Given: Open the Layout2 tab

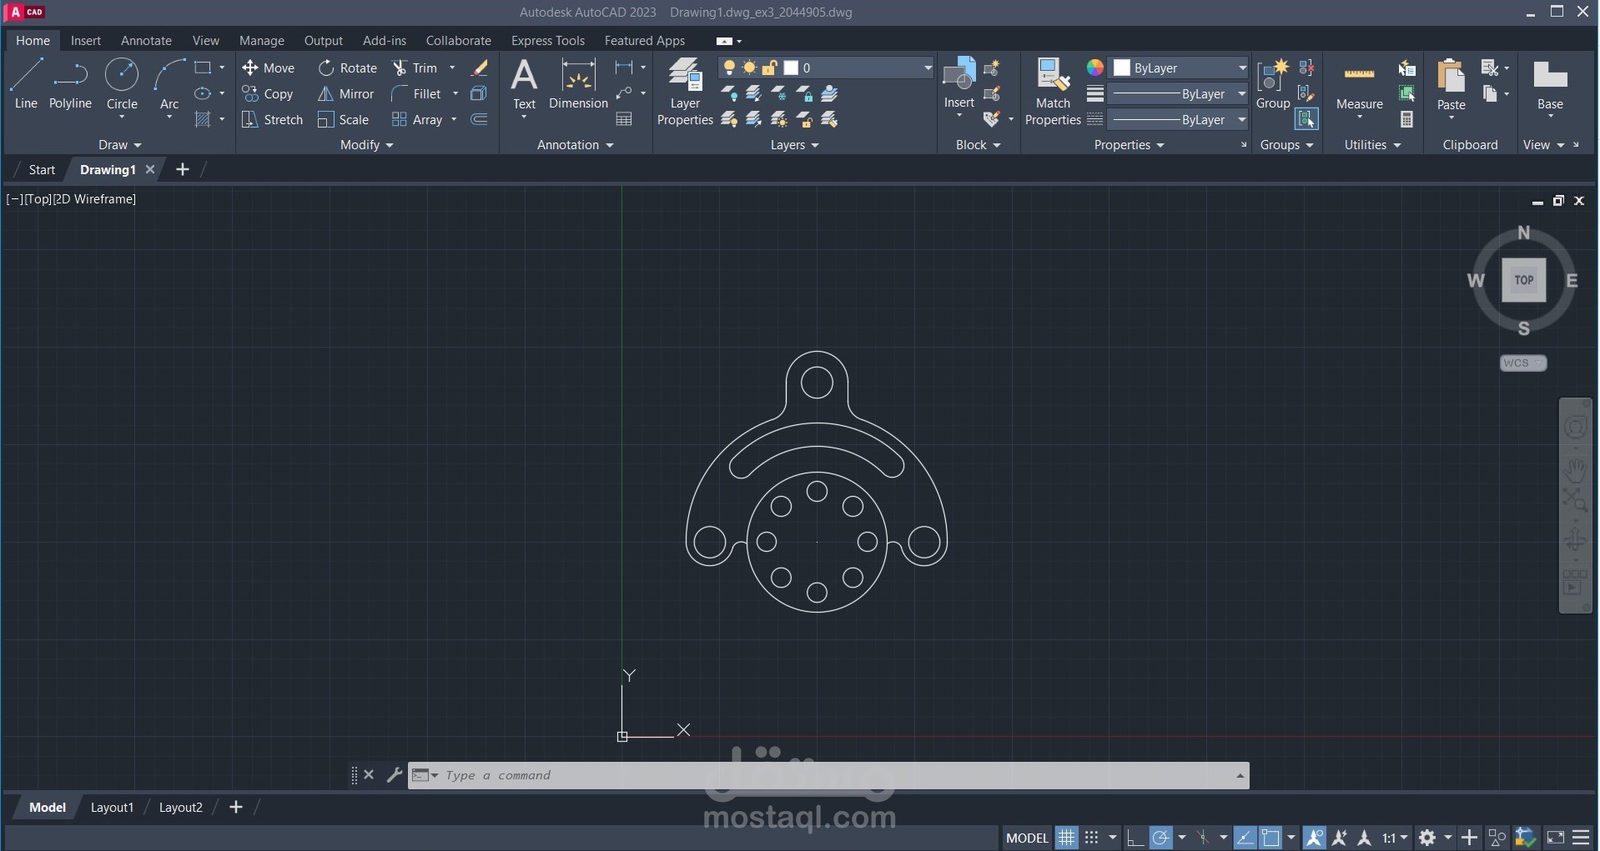Looking at the screenshot, I should point(180,807).
